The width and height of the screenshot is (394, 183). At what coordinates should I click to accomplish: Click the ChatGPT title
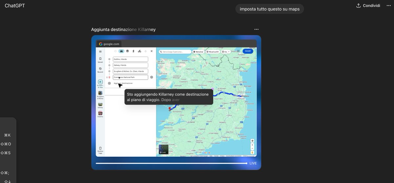click(15, 6)
